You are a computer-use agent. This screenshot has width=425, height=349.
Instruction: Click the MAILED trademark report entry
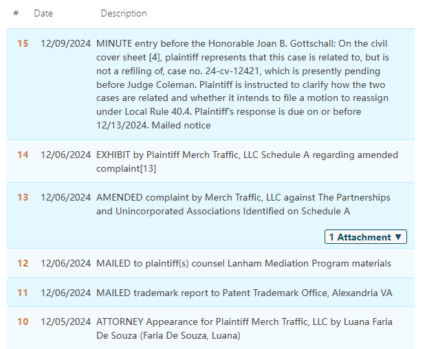tap(244, 293)
